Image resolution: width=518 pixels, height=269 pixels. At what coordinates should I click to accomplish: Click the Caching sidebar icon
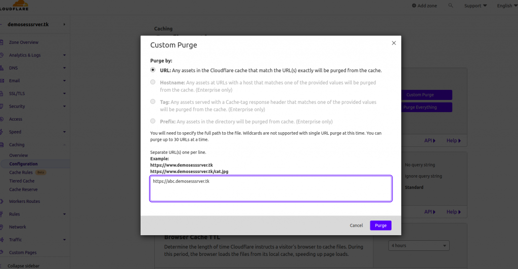[x=2, y=145]
